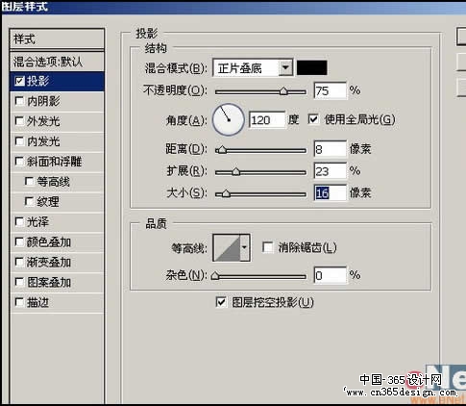The width and height of the screenshot is (466, 406).
Task: Enable the 渐变叠加 checkbox
Action: click(x=19, y=262)
